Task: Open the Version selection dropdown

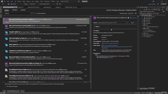Action: click(x=112, y=23)
